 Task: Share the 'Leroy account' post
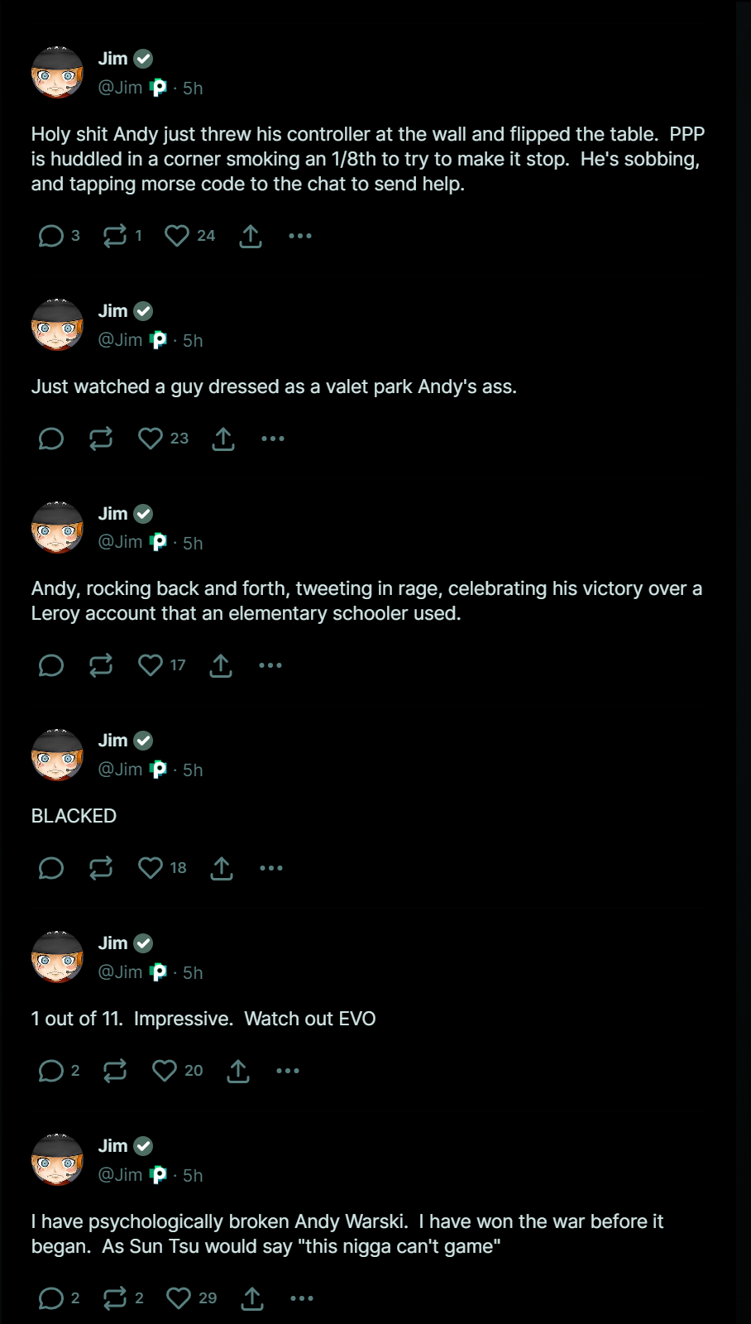[221, 665]
